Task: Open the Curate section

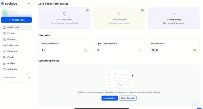Action: (11, 57)
